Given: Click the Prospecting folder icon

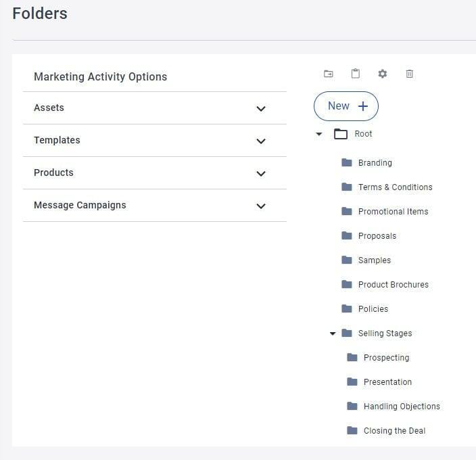Looking at the screenshot, I should [352, 357].
